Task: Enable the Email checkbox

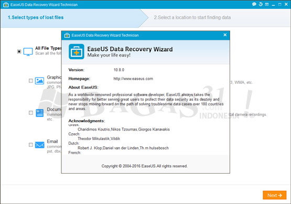Action: coord(31,145)
